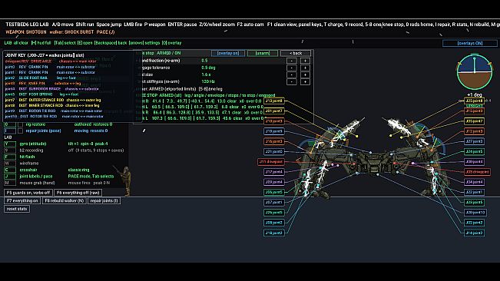Click the PACE (J) text in header
The height and width of the screenshot is (281, 500).
[x=105, y=32]
